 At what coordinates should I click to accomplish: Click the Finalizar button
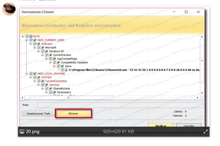coord(161,125)
